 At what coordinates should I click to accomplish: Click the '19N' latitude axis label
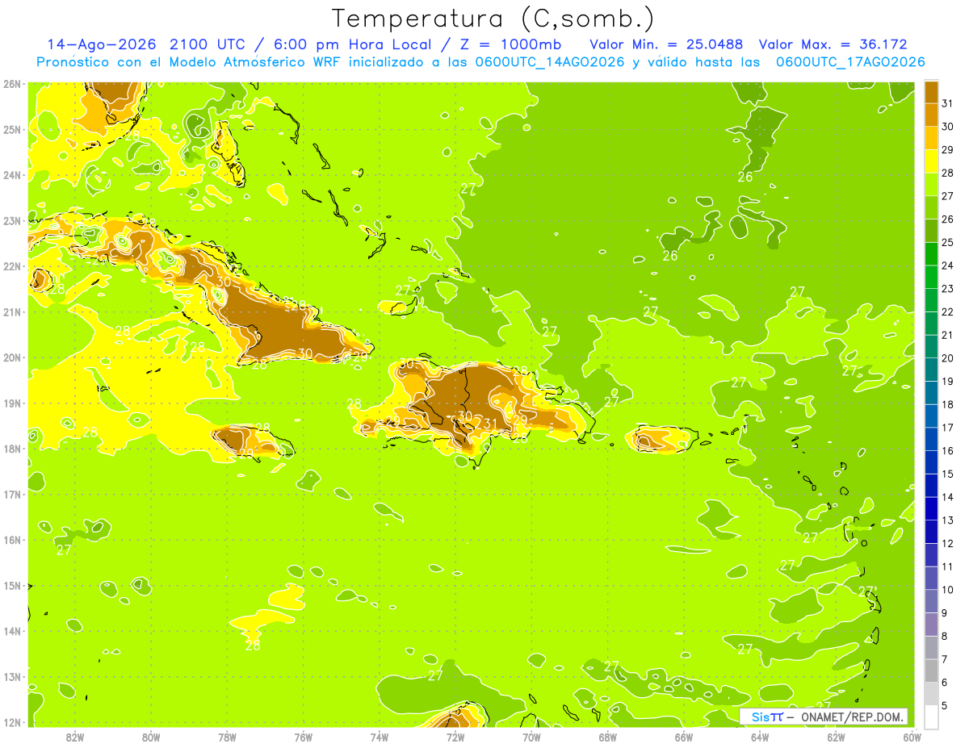(x=12, y=403)
